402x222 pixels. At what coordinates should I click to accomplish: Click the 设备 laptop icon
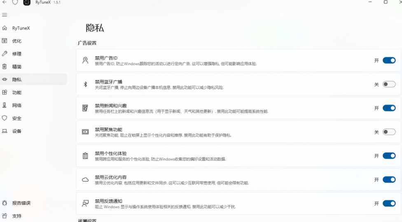5,131
